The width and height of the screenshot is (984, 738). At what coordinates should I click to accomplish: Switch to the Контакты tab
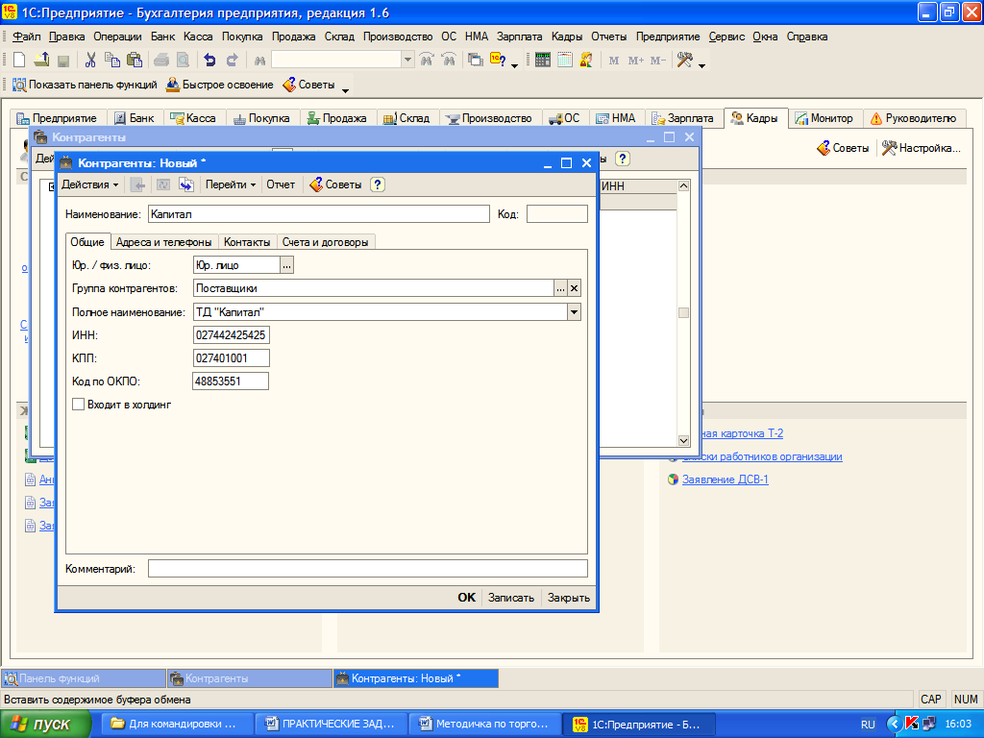[247, 241]
